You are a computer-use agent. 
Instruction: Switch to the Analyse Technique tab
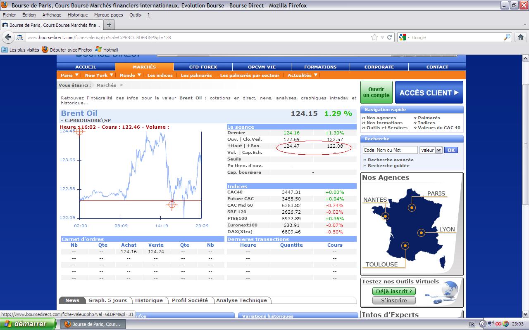(242, 300)
